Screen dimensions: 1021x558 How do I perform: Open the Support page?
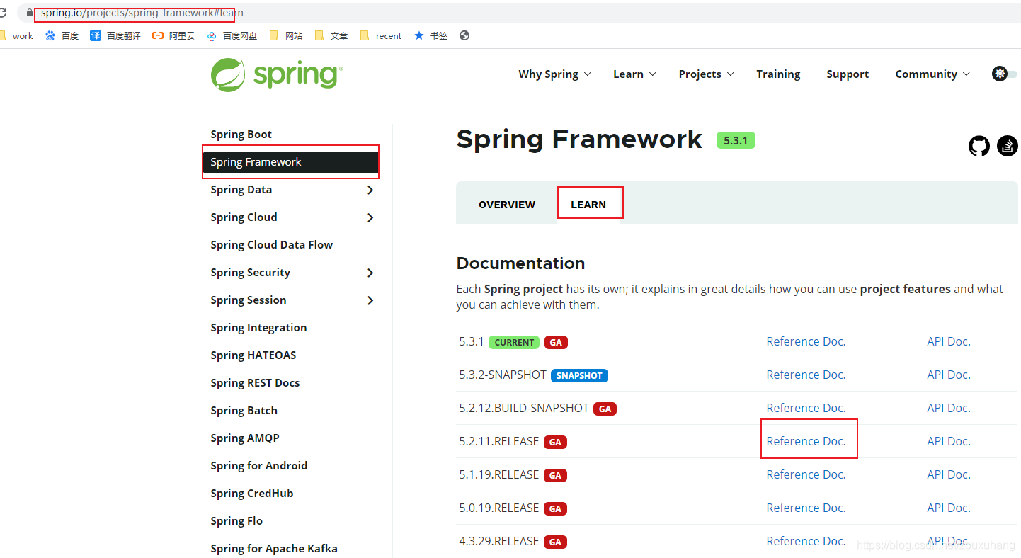click(x=848, y=74)
